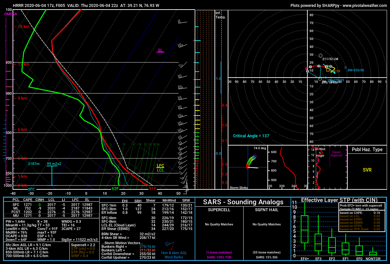Screen dimensions: 390x264
Task: Click the (55 loose matches) text
Action: [x=267, y=252]
